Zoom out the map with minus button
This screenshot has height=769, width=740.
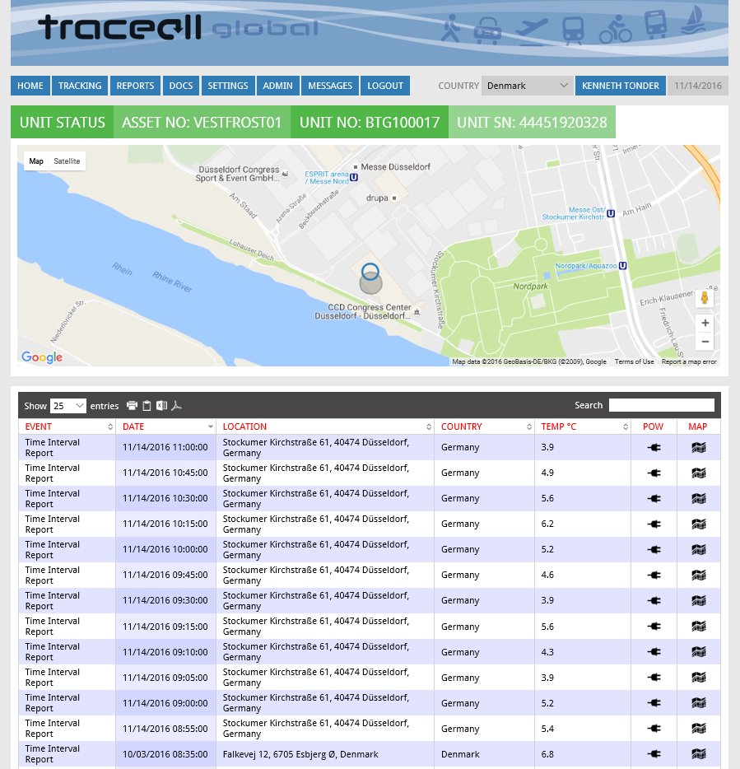pyautogui.click(x=705, y=342)
